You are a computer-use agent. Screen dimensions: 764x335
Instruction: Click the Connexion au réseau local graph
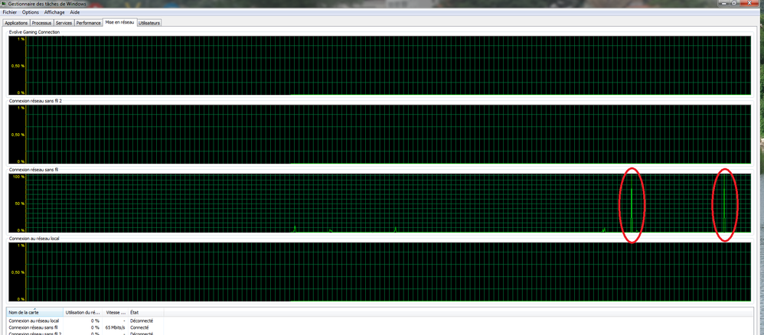coord(380,272)
